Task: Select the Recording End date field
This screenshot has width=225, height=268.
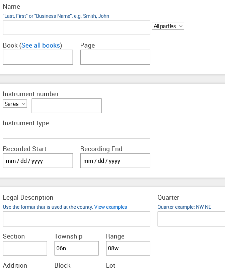Action: click(115, 161)
